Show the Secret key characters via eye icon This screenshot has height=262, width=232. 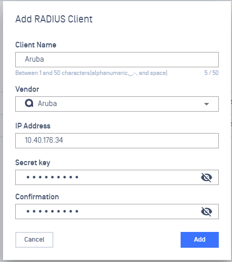pyautogui.click(x=207, y=177)
